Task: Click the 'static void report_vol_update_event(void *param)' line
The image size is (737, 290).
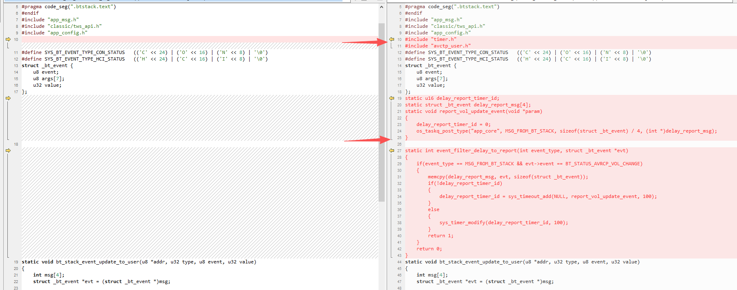Action: click(x=473, y=111)
